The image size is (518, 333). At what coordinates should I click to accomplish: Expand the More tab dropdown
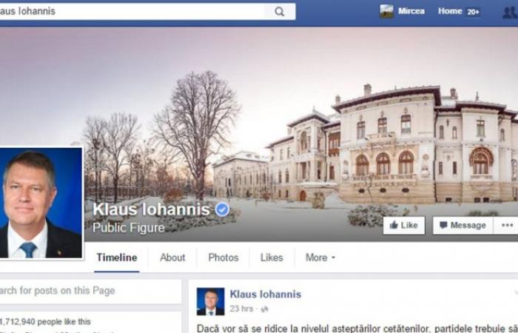point(320,258)
